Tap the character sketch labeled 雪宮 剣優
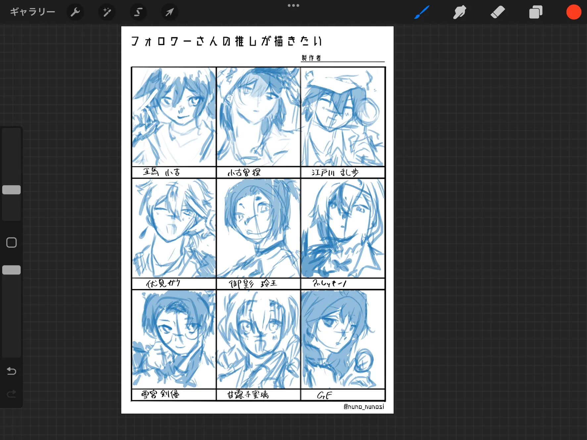Viewport: 587px width, 440px height. (x=174, y=339)
